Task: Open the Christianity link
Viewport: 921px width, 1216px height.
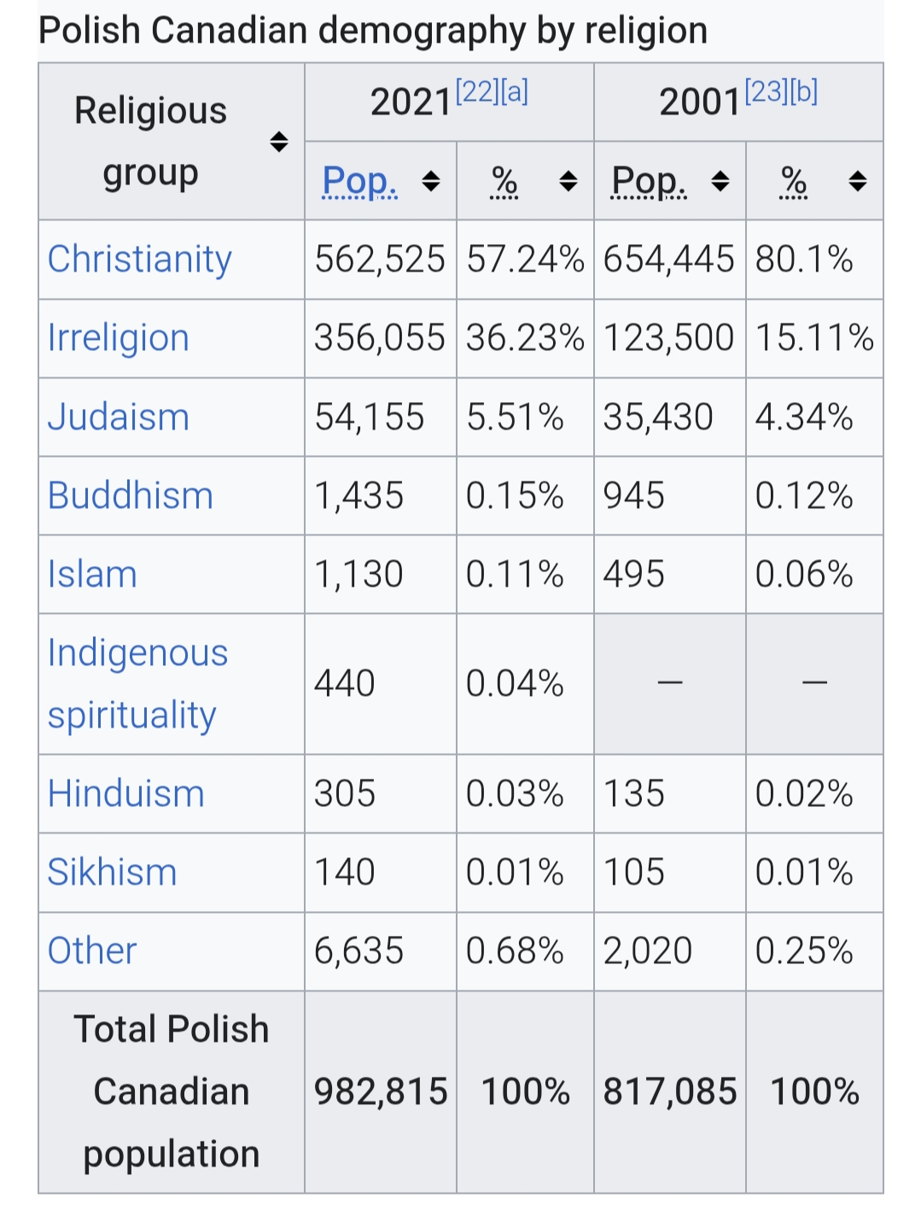Action: tap(139, 259)
